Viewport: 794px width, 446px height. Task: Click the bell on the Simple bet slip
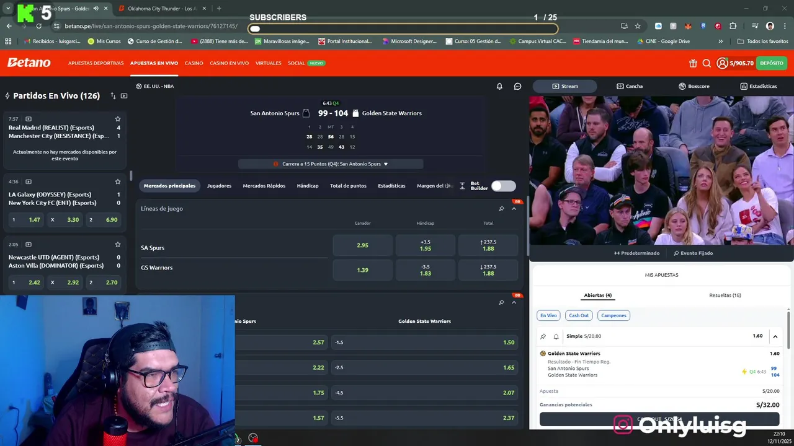click(x=556, y=336)
